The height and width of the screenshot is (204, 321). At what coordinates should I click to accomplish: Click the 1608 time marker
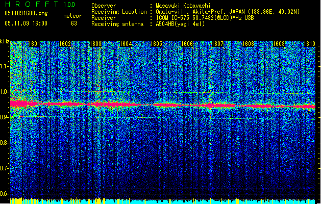(x=248, y=44)
